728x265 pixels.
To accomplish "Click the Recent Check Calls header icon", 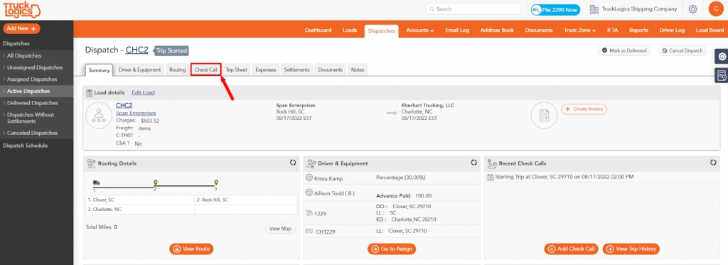I will coord(492,163).
